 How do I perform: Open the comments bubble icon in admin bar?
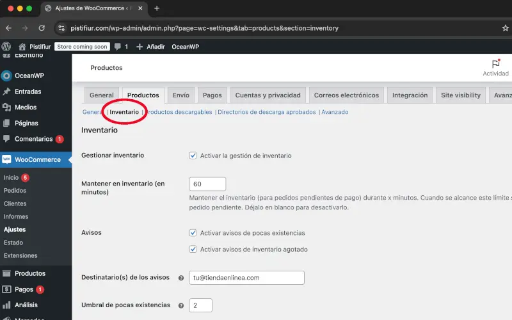pos(118,47)
